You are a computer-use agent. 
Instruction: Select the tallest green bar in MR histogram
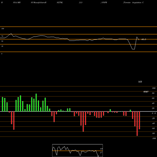[x=36, y=103]
